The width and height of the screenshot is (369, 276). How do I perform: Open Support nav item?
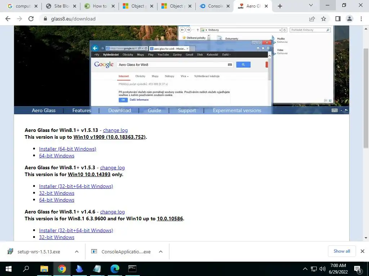tap(187, 110)
